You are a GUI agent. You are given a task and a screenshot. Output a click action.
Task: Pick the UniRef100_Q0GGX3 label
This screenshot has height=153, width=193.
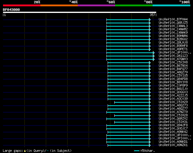(x=173, y=92)
